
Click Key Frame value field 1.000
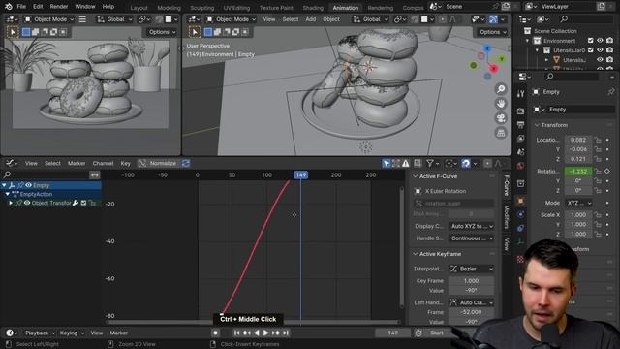pos(471,280)
